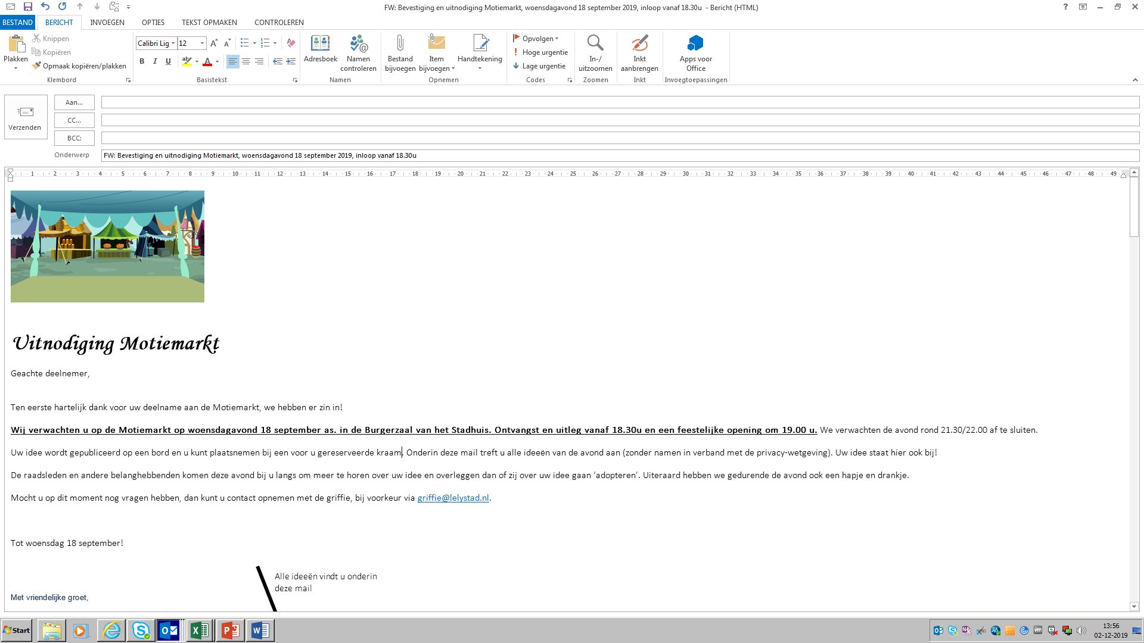
Task: Open the Opvolgen follow-up dropdown
Action: tap(536, 39)
